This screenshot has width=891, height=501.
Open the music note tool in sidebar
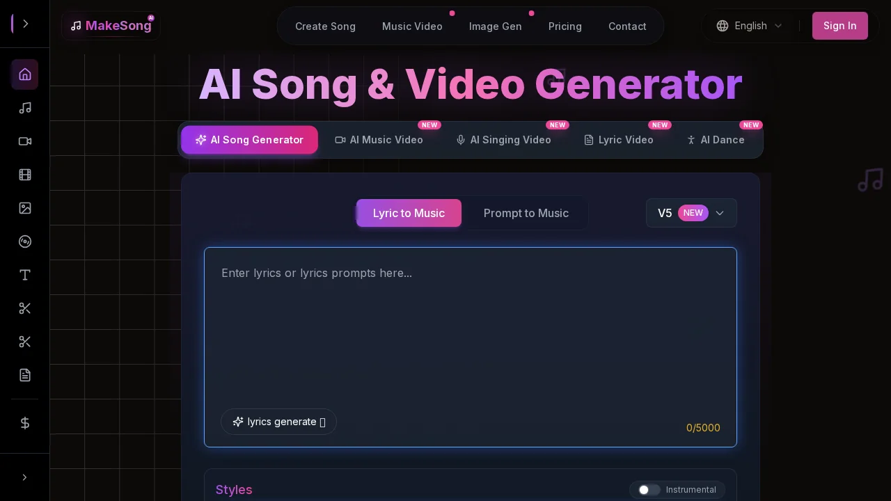pyautogui.click(x=25, y=108)
